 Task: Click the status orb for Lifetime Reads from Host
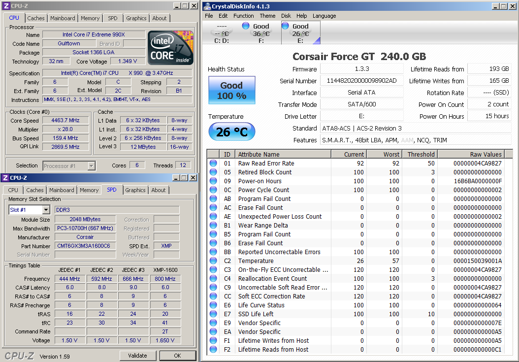pos(213,349)
